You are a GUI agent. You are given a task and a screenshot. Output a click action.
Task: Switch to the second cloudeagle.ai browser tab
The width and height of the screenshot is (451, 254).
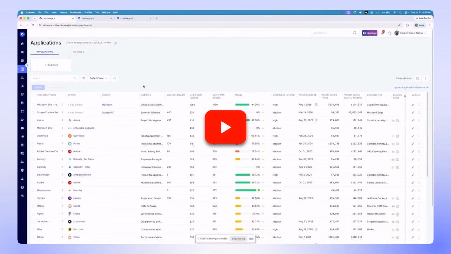point(95,18)
